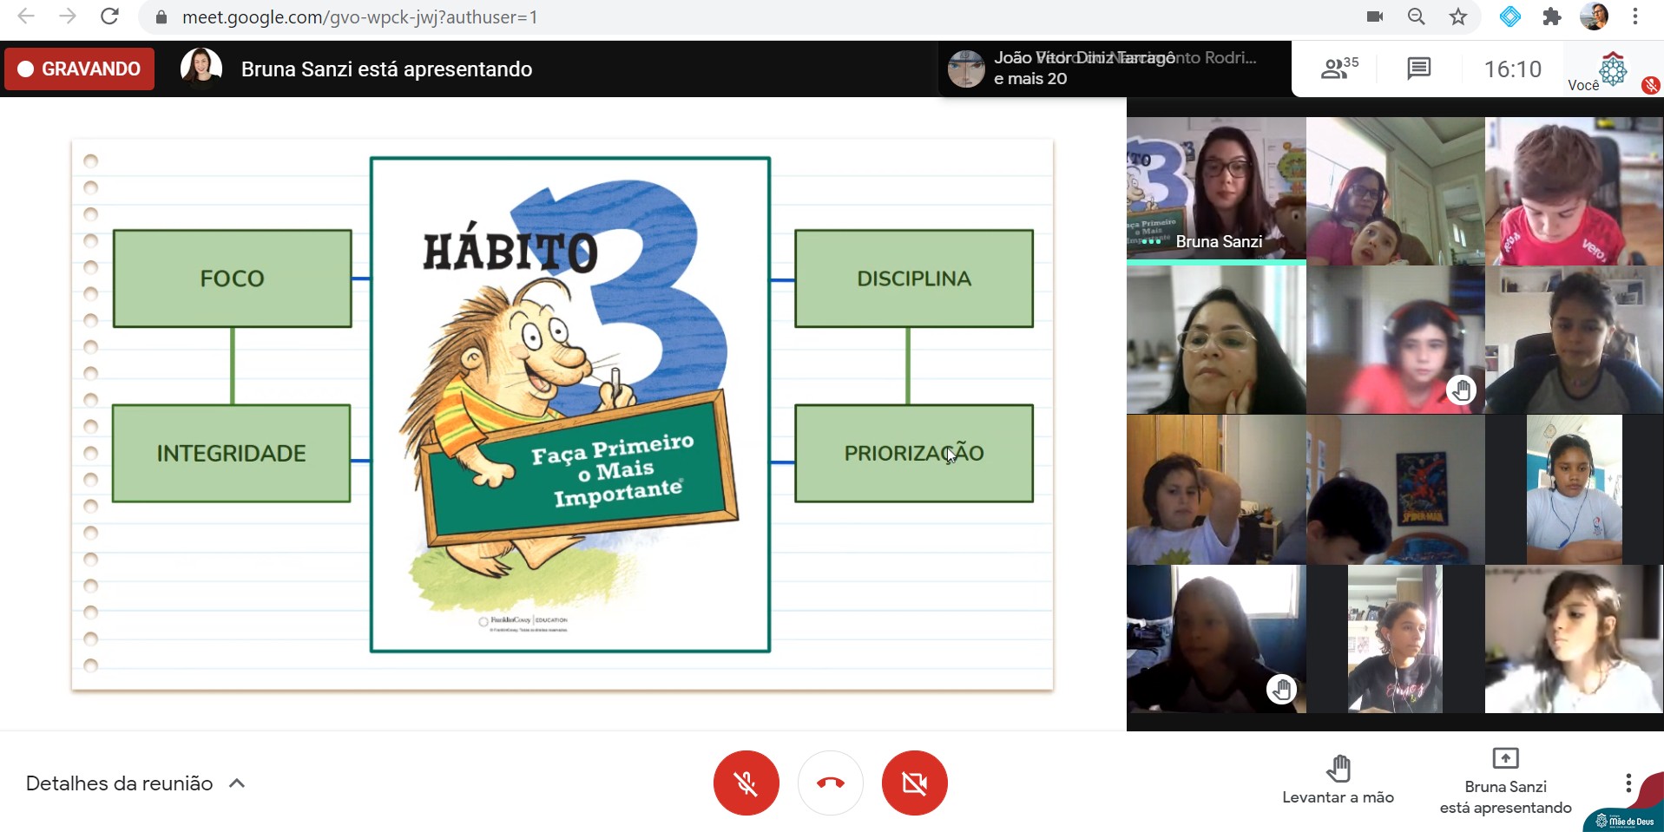Reload the Meet page

point(109,16)
